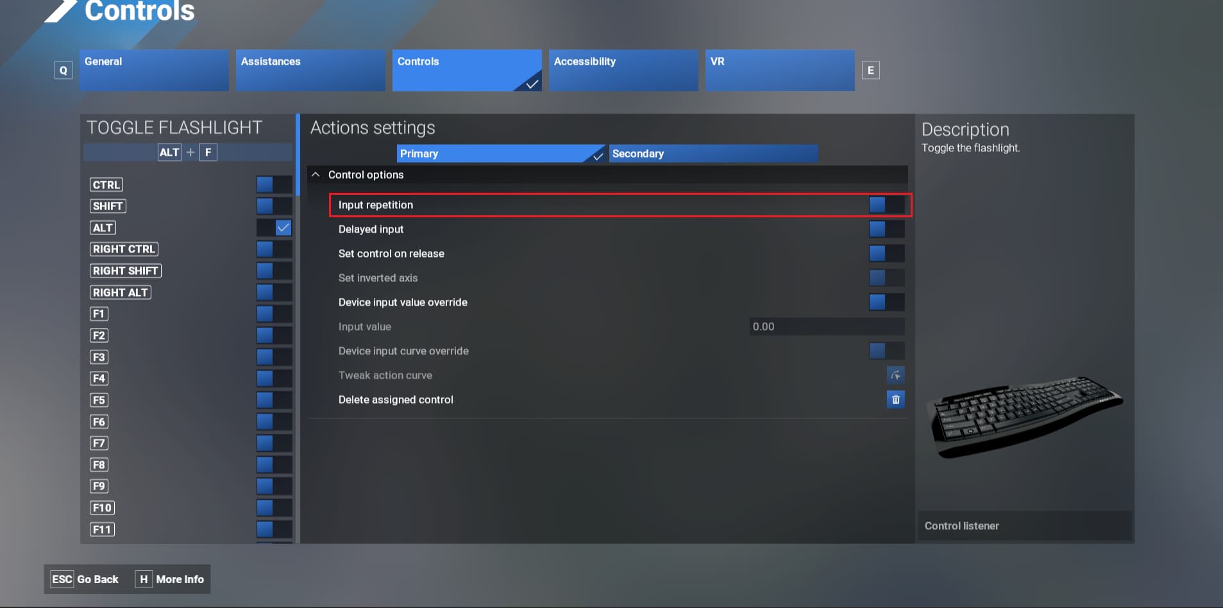The width and height of the screenshot is (1223, 608).
Task: Click the TOGGLE FLASHLIGHT heading
Action: coord(174,127)
